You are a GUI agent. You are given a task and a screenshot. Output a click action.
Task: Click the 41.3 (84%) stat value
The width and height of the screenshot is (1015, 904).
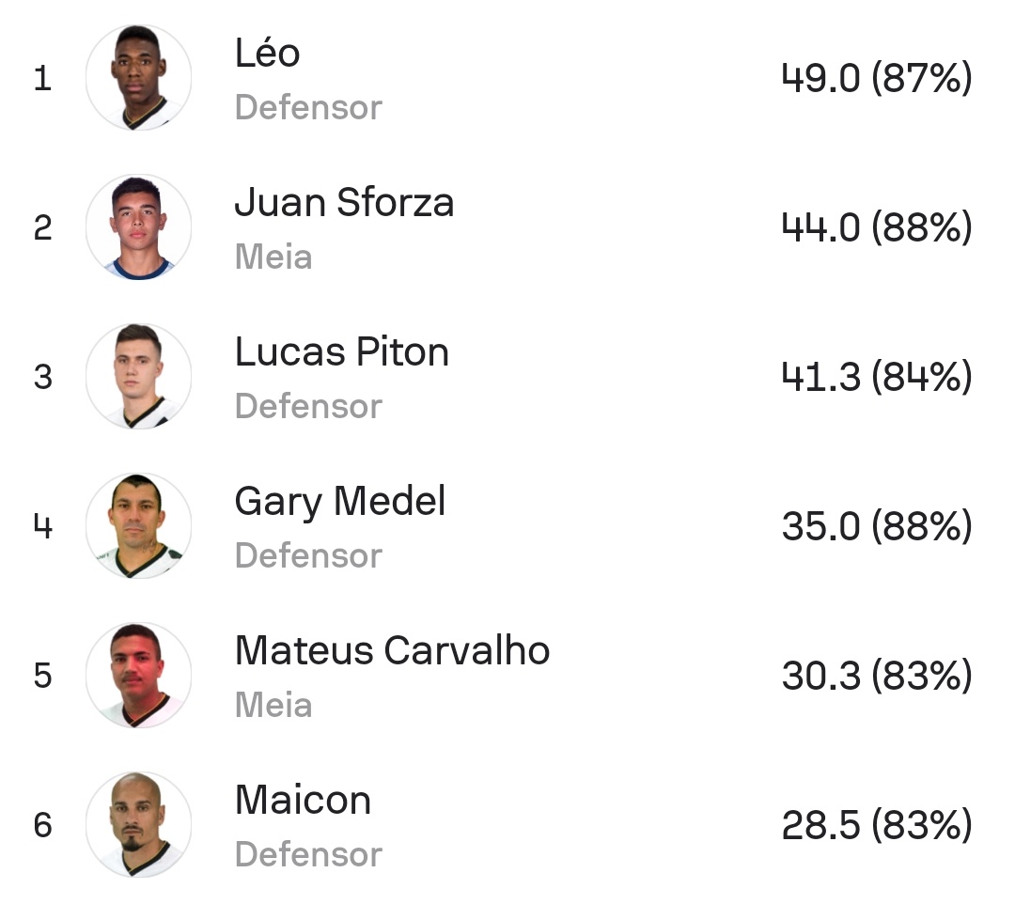click(876, 378)
